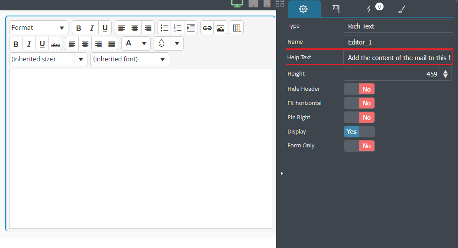Open the Format dropdown
The width and height of the screenshot is (458, 248).
click(39, 28)
